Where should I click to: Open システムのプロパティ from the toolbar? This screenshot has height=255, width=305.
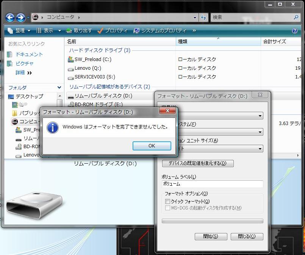pos(160,31)
